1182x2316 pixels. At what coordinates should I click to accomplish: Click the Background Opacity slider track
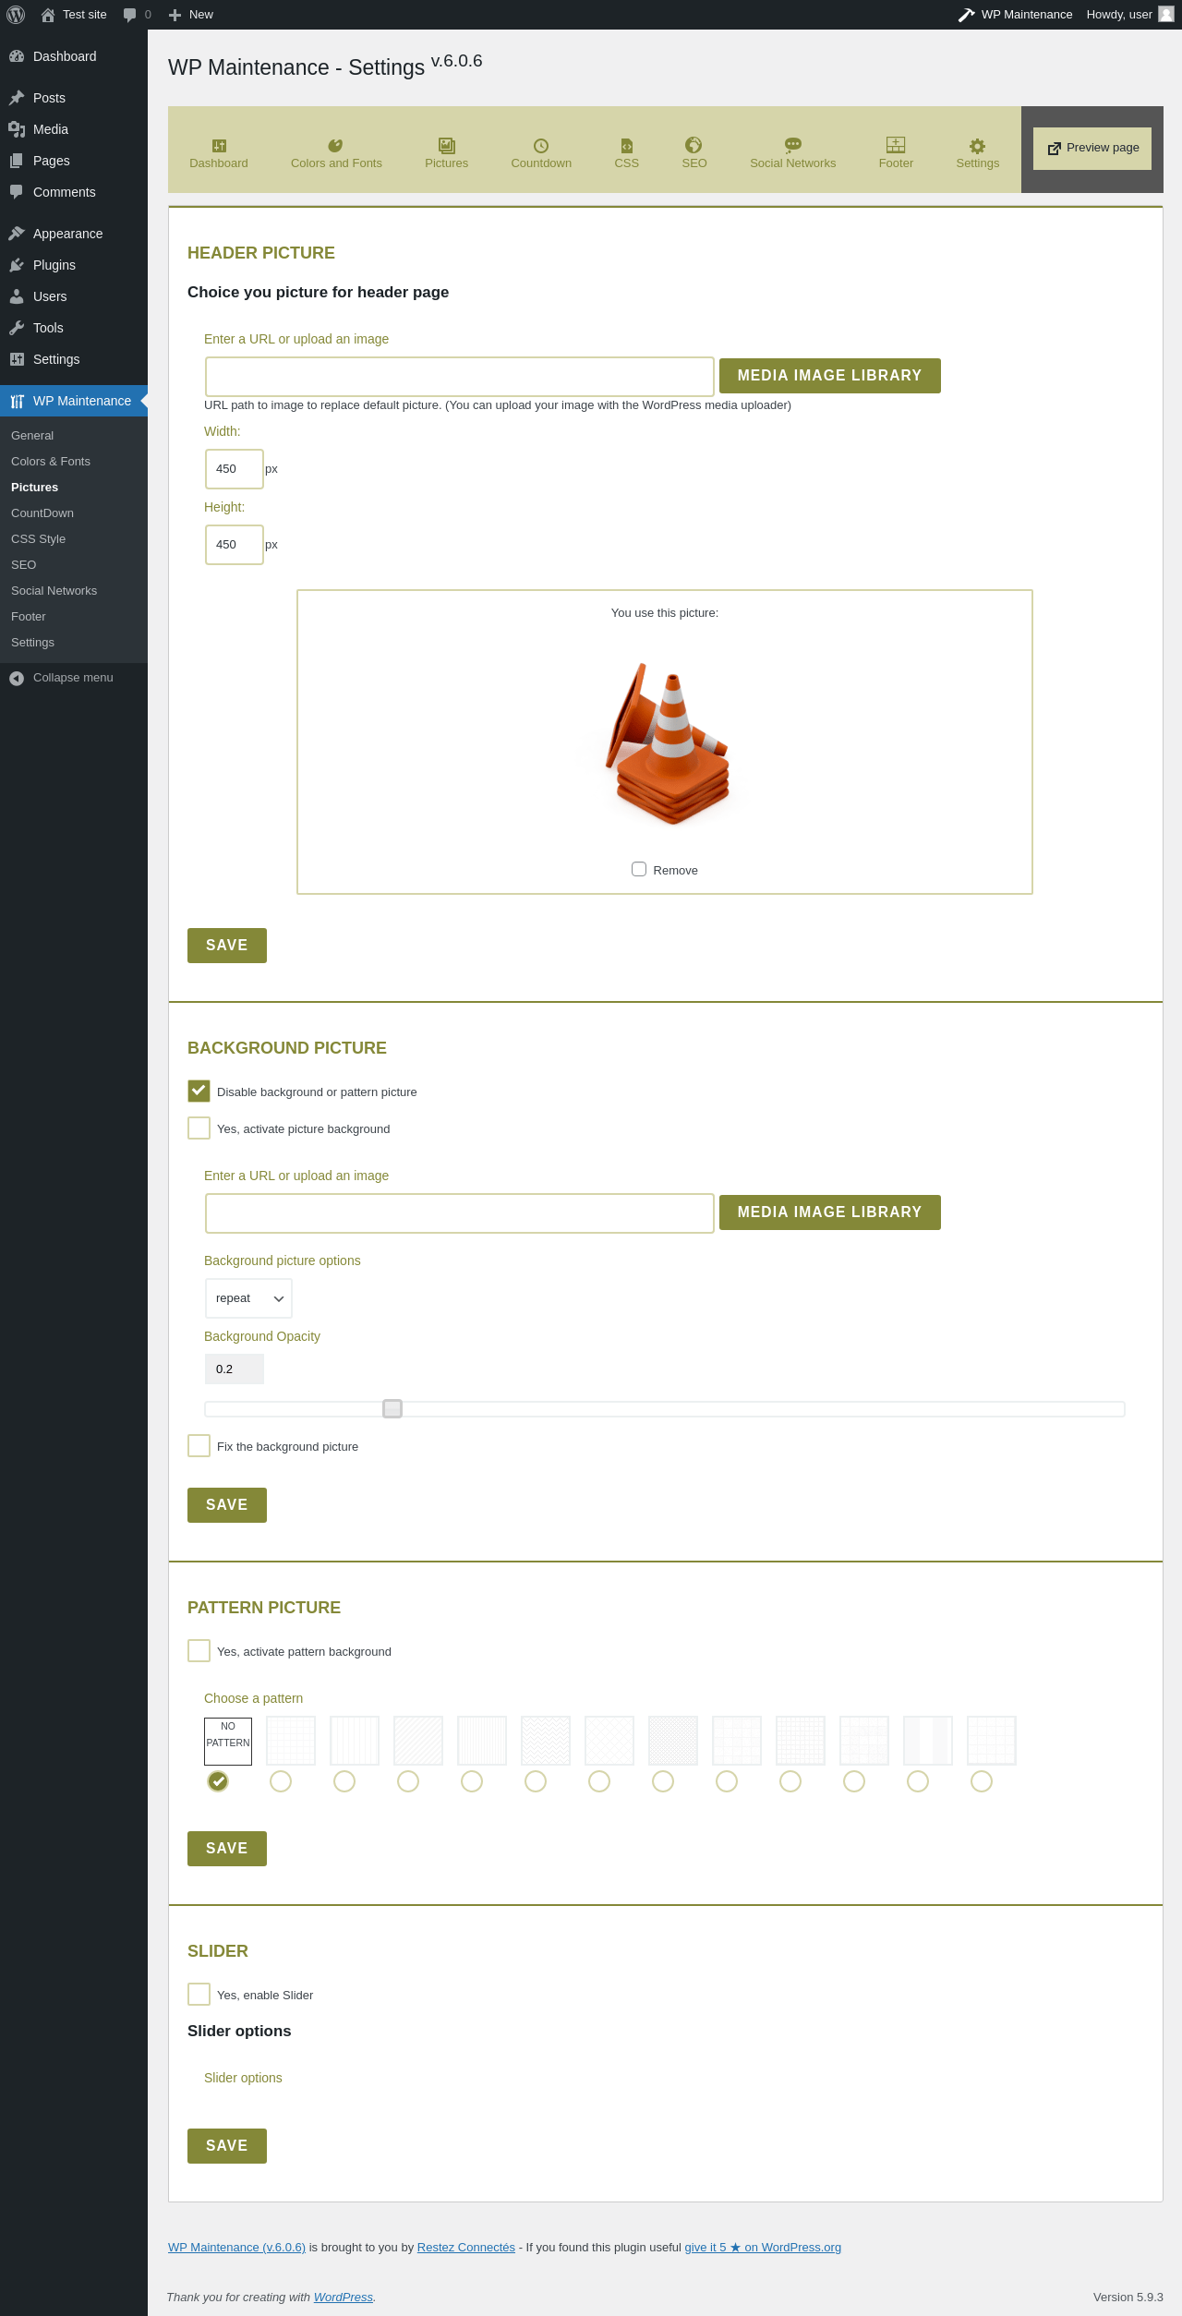pos(665,1409)
